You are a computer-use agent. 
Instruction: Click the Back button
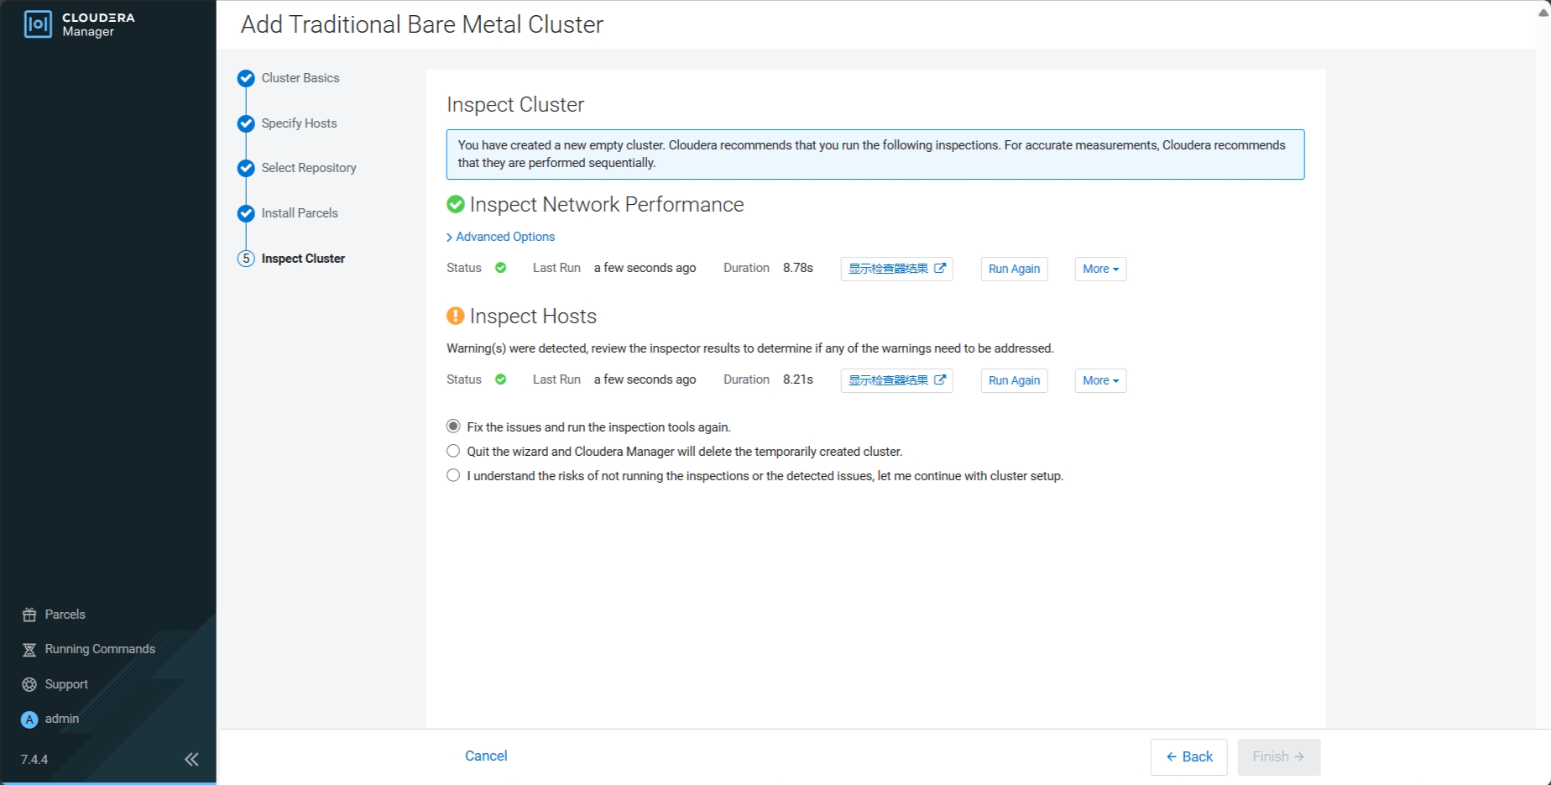[1188, 757]
